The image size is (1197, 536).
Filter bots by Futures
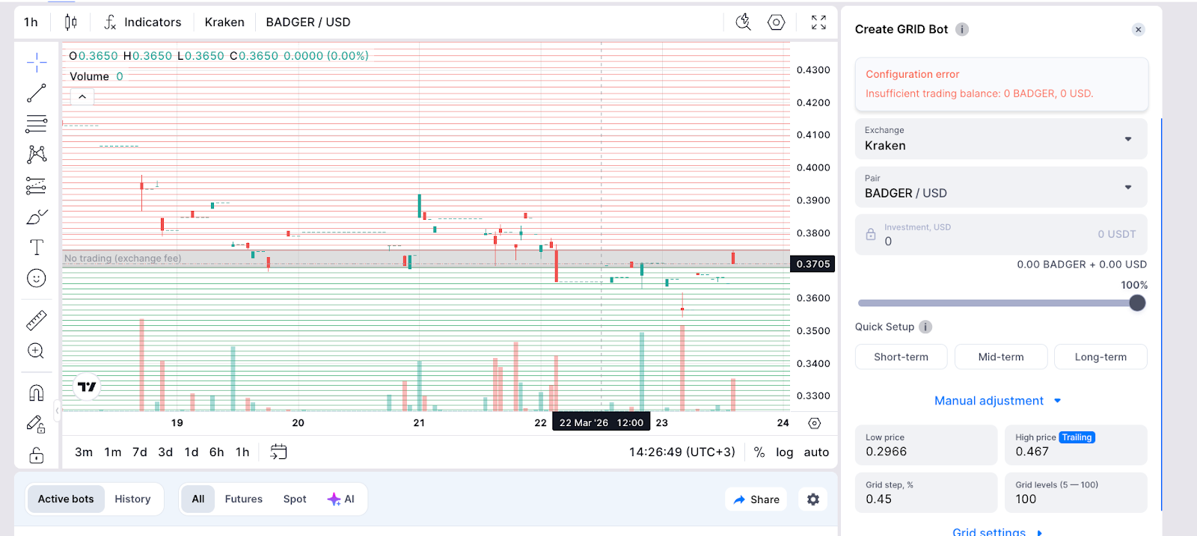pos(244,499)
